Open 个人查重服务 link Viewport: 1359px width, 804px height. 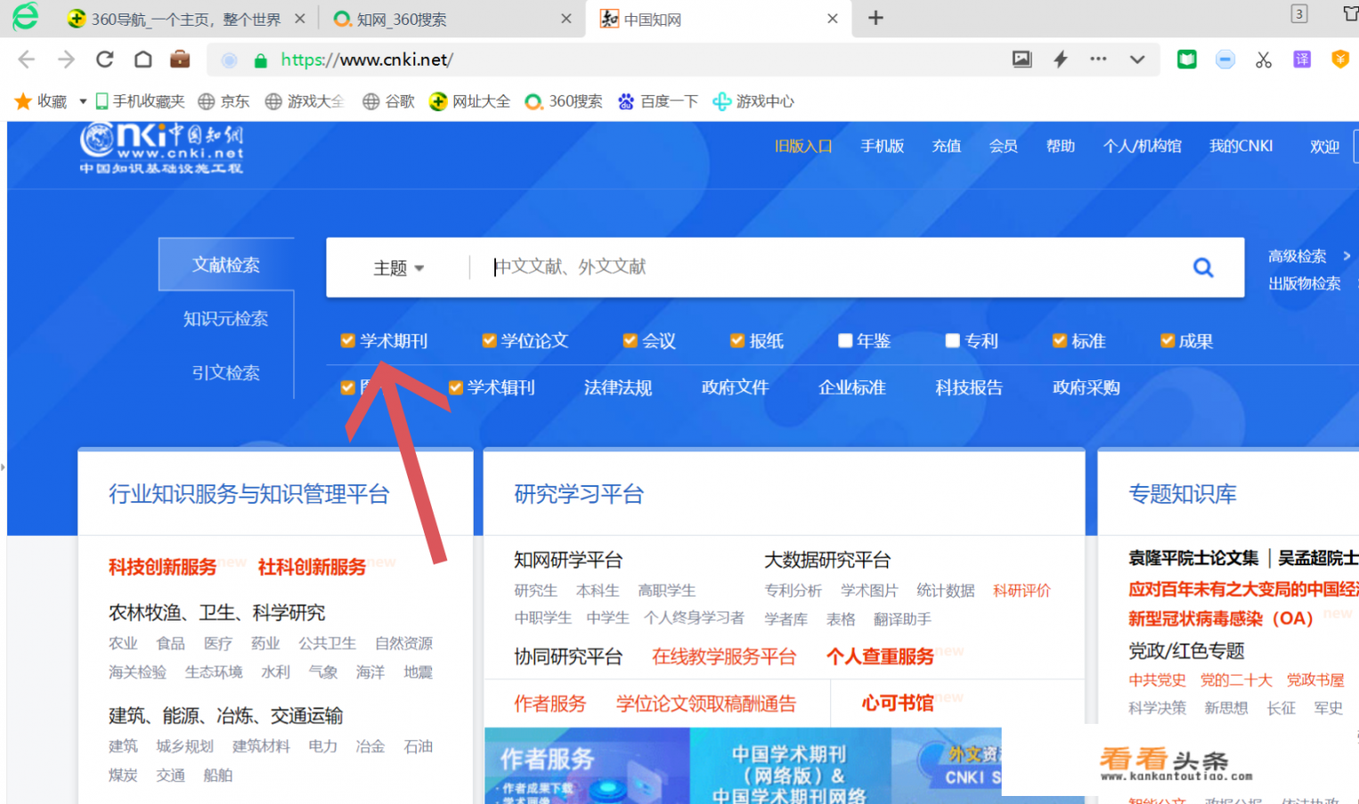[880, 657]
